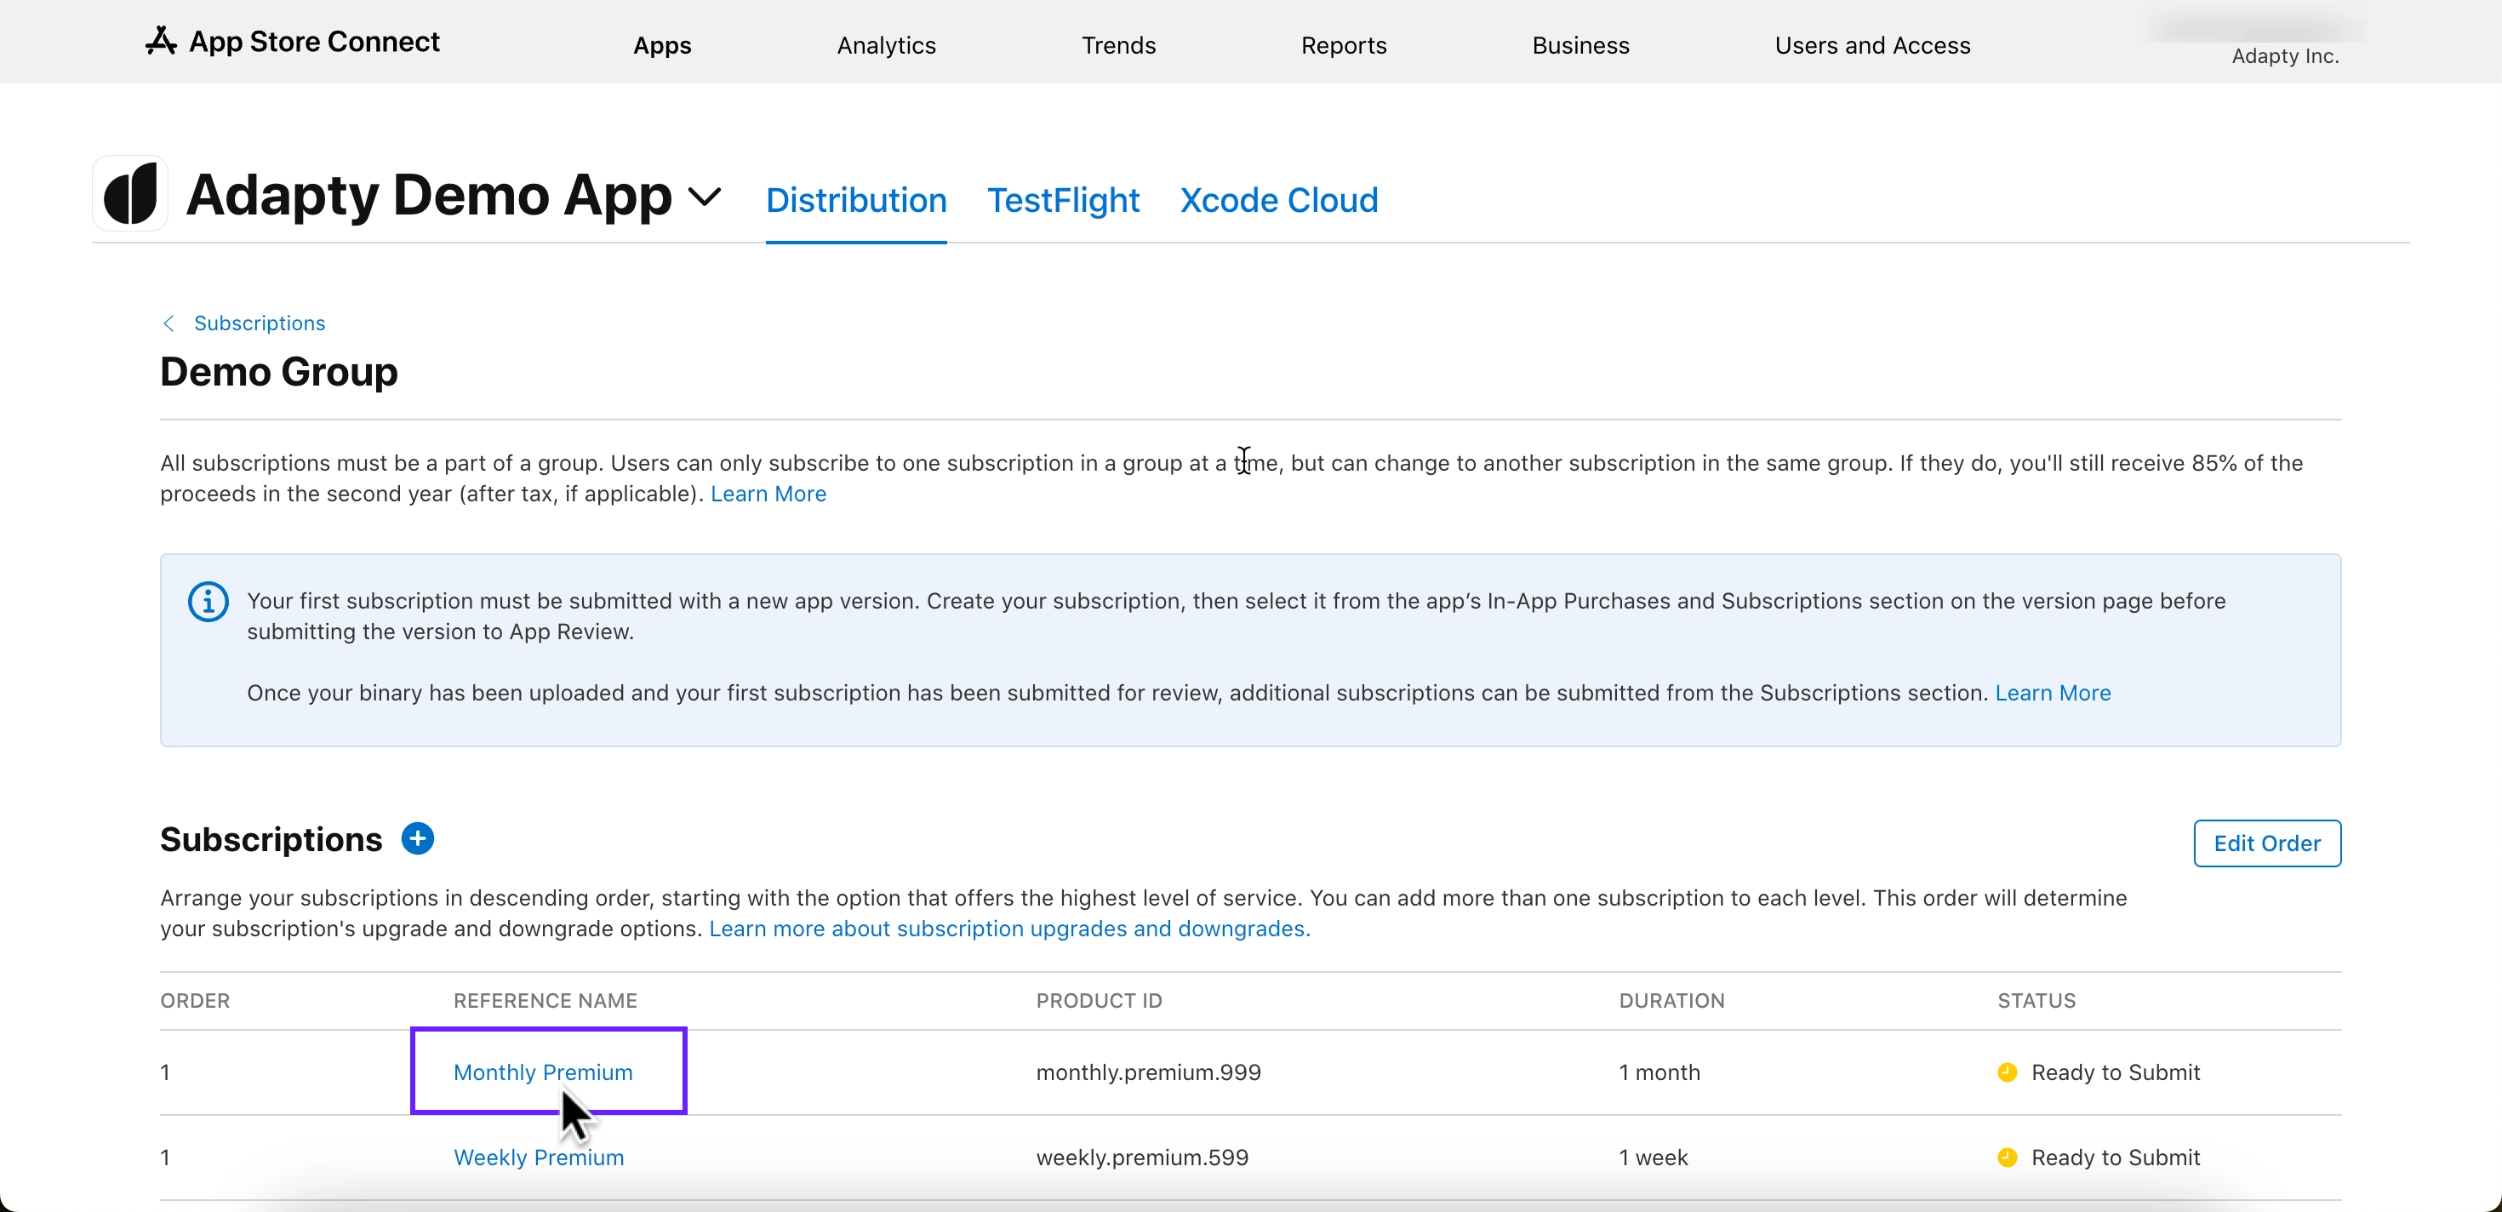Click the App Store Connect logo icon
This screenshot has height=1212, width=2502.
pos(161,41)
